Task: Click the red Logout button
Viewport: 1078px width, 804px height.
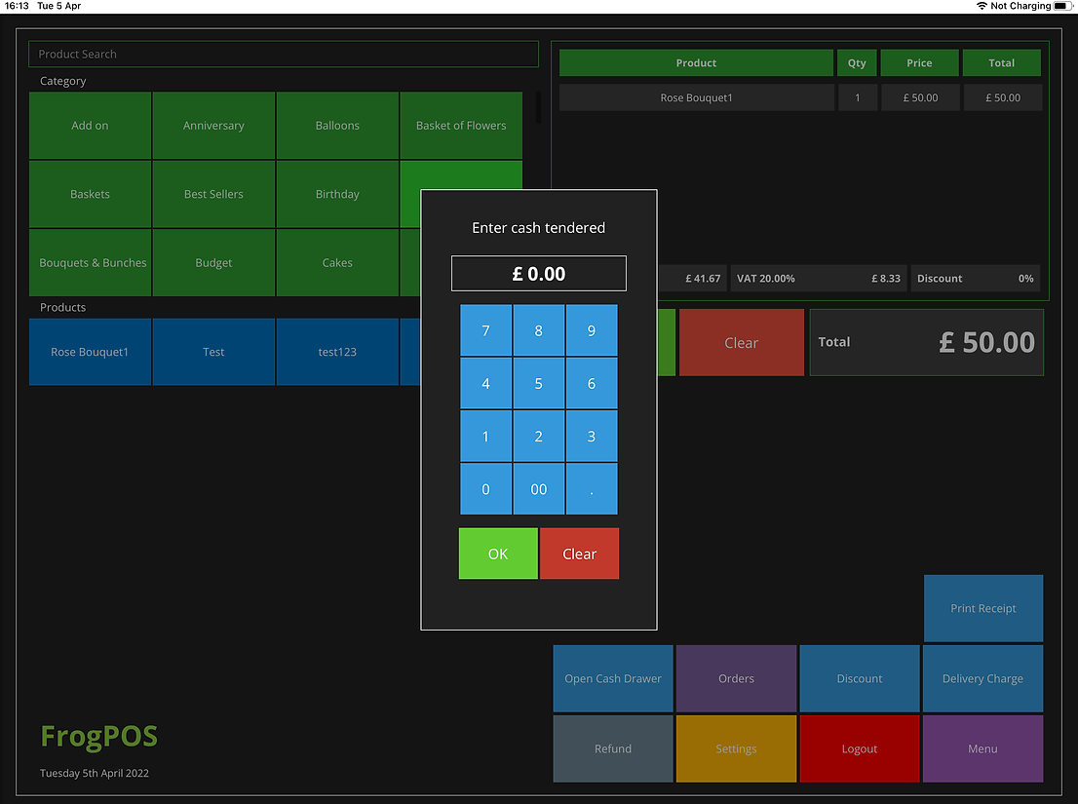Action: tap(860, 748)
